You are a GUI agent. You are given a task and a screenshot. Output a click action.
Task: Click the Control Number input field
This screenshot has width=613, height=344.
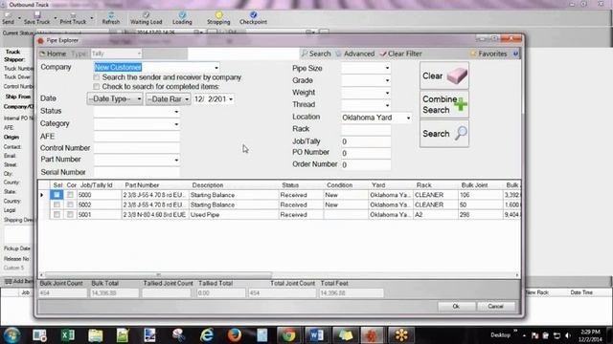tap(136, 148)
